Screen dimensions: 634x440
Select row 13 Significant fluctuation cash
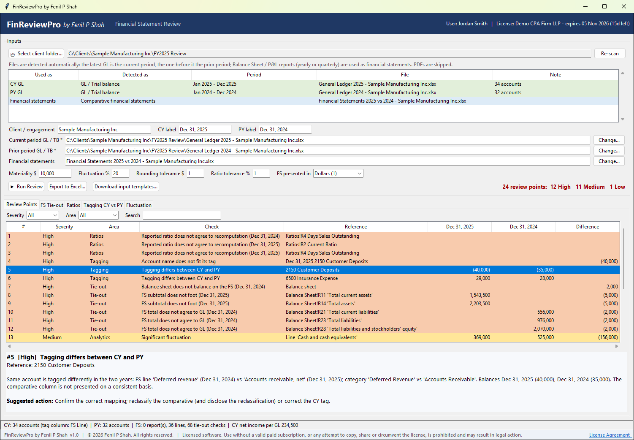pyautogui.click(x=313, y=337)
